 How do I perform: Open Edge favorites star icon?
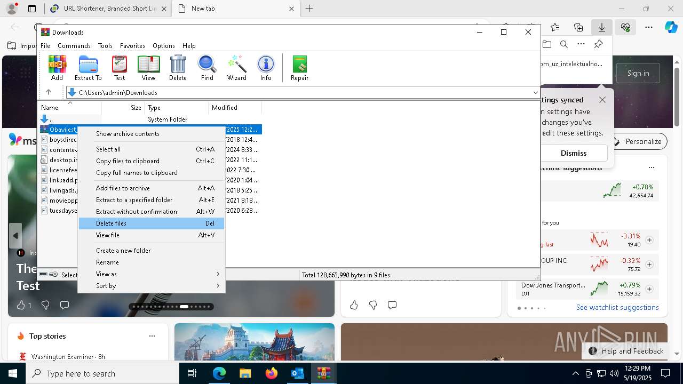[x=555, y=27]
